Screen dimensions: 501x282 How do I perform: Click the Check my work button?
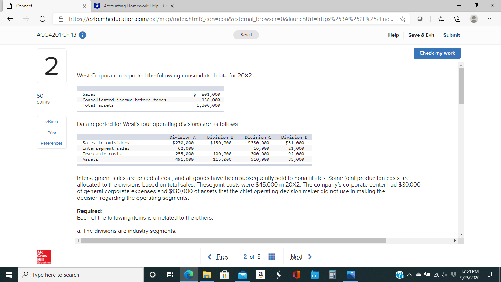point(437,53)
